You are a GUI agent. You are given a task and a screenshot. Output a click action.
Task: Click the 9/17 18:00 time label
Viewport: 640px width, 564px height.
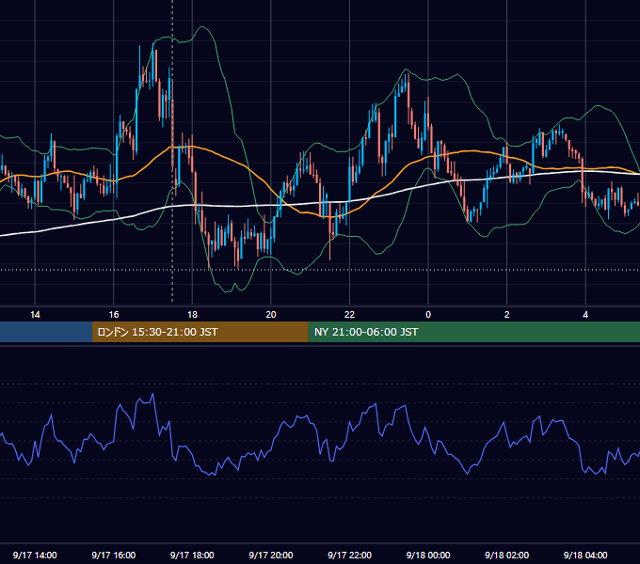coord(192,555)
